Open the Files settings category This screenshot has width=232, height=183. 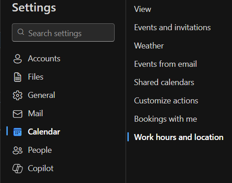click(36, 77)
